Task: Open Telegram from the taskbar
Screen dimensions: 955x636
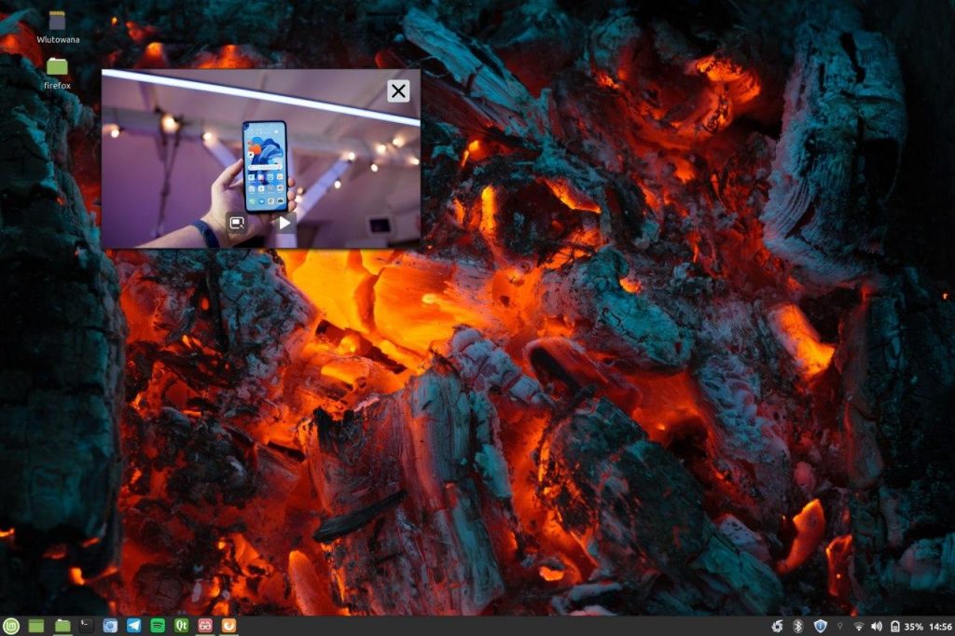Action: 135,626
